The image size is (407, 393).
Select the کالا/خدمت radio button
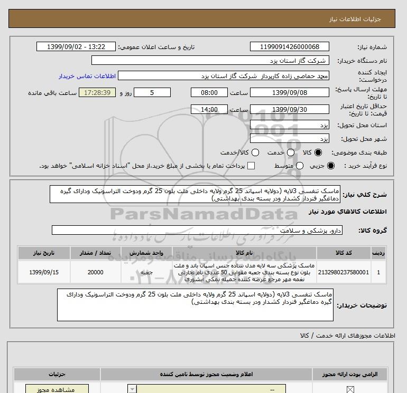[255, 152]
